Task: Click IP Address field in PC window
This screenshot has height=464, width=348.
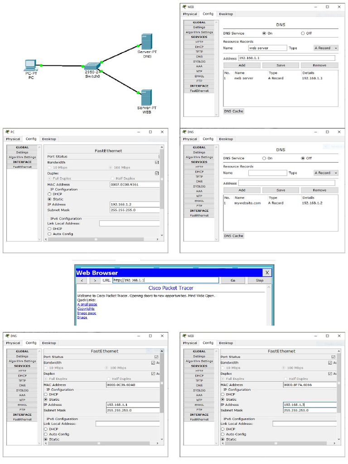Action: pos(135,204)
